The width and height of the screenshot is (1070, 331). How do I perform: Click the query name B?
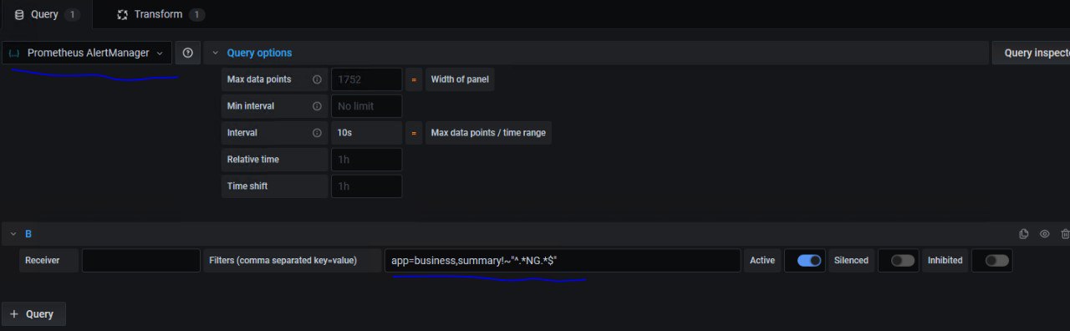coord(28,234)
